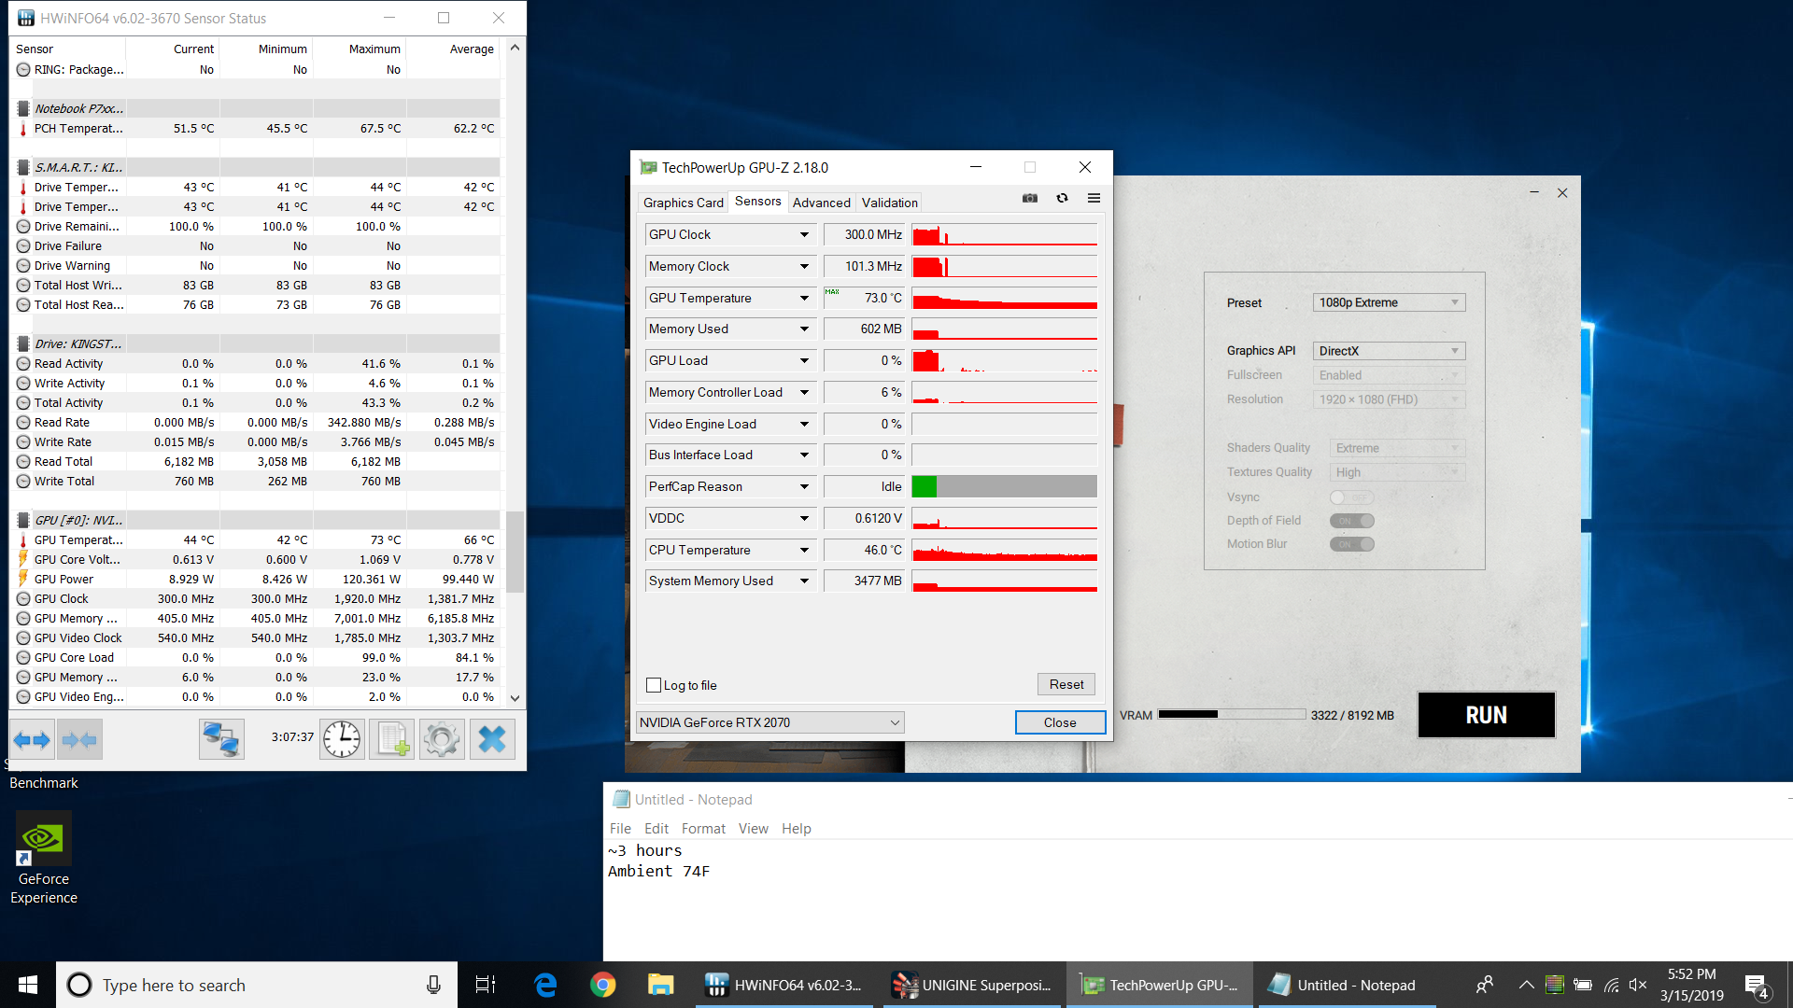Image resolution: width=1793 pixels, height=1008 pixels.
Task: Open Notepad View menu
Action: pyautogui.click(x=753, y=829)
